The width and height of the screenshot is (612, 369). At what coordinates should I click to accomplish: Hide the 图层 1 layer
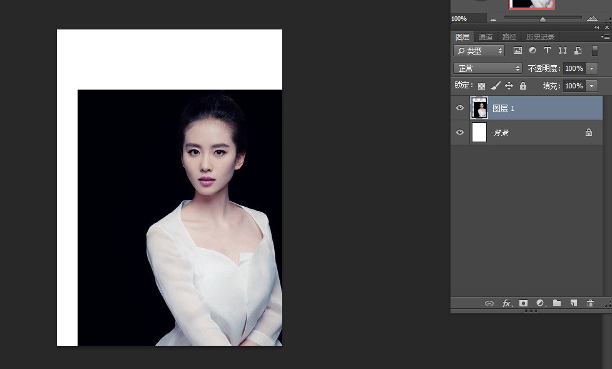[460, 108]
